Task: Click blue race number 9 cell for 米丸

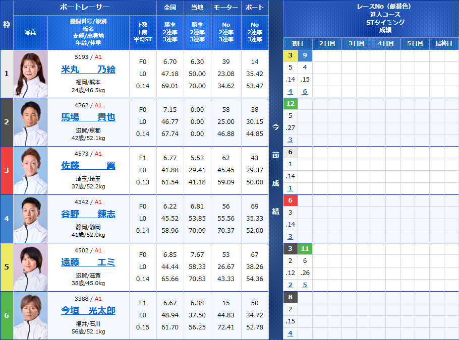Action: point(305,55)
